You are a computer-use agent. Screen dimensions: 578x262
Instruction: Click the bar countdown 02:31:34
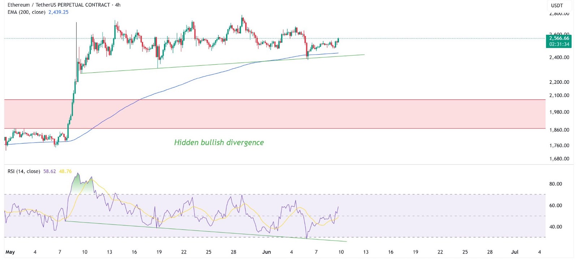[x=559, y=44]
